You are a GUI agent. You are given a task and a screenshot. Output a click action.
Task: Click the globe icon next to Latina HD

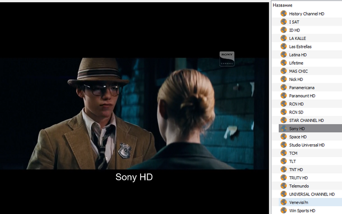tap(284, 54)
